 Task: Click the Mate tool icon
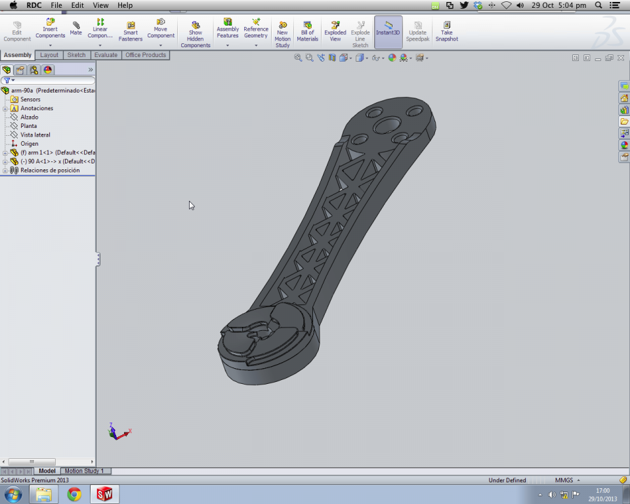(76, 29)
